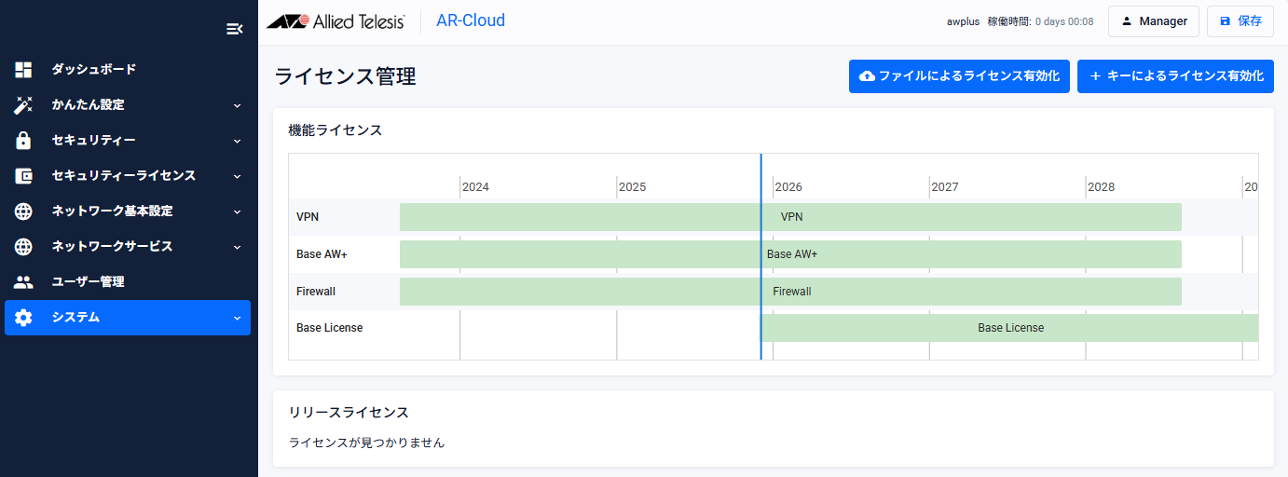The width and height of the screenshot is (1288, 477).
Task: Collapse the sidebar with the menu toggle icon
Action: (235, 29)
